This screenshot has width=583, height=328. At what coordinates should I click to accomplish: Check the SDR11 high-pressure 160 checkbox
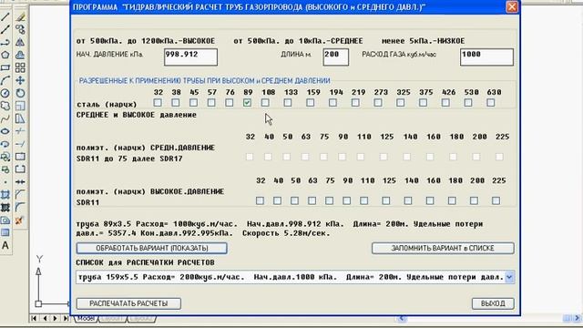click(430, 200)
